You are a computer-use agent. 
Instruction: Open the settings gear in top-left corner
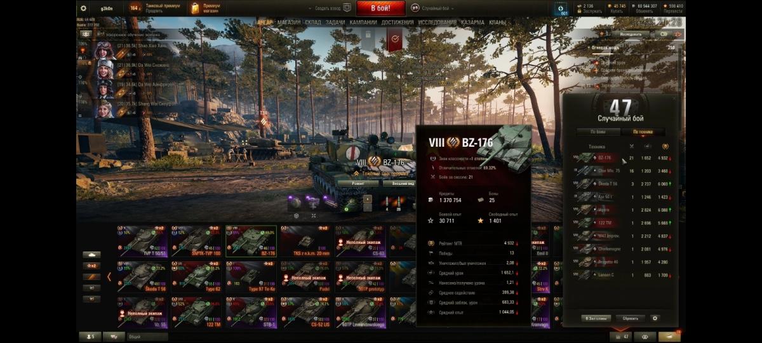pyautogui.click(x=83, y=8)
